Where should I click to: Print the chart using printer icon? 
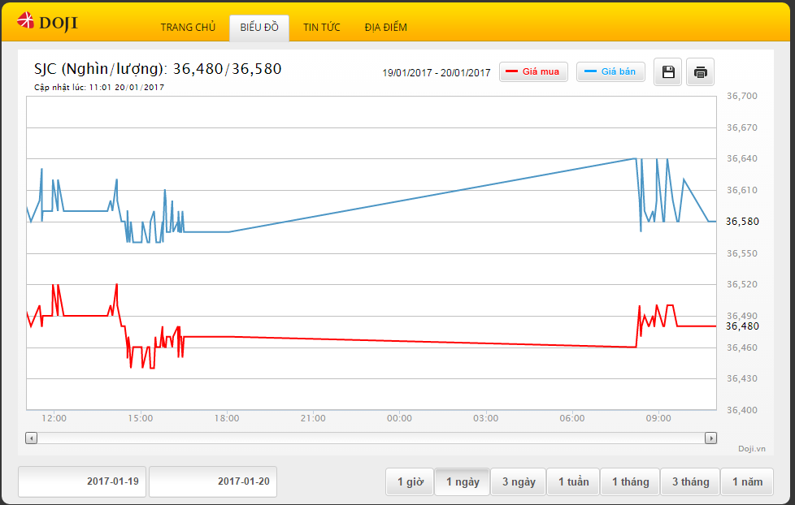point(700,72)
